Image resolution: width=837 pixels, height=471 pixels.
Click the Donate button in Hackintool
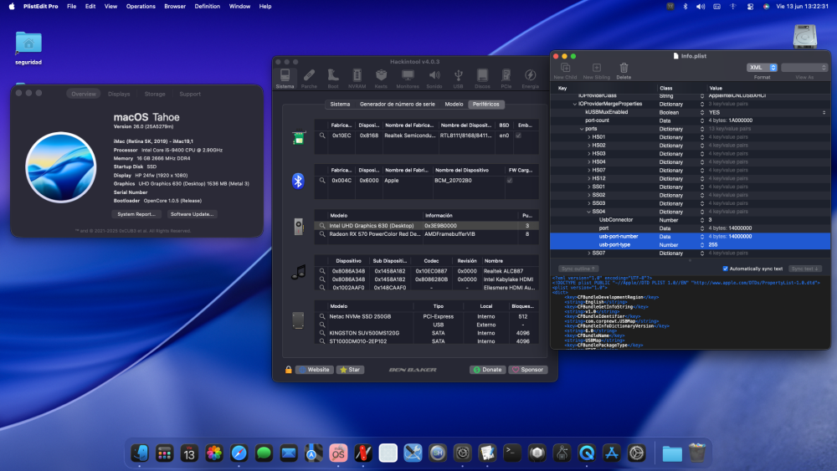[x=487, y=370]
